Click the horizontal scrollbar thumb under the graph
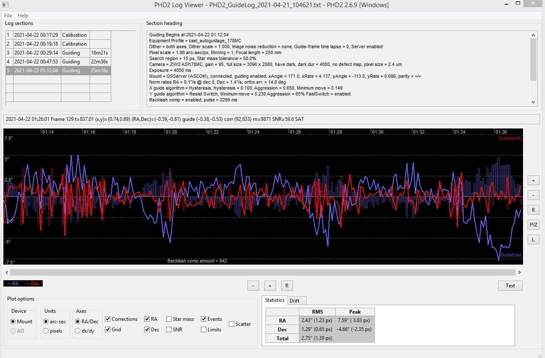The height and width of the screenshot is (358, 545). (263, 273)
